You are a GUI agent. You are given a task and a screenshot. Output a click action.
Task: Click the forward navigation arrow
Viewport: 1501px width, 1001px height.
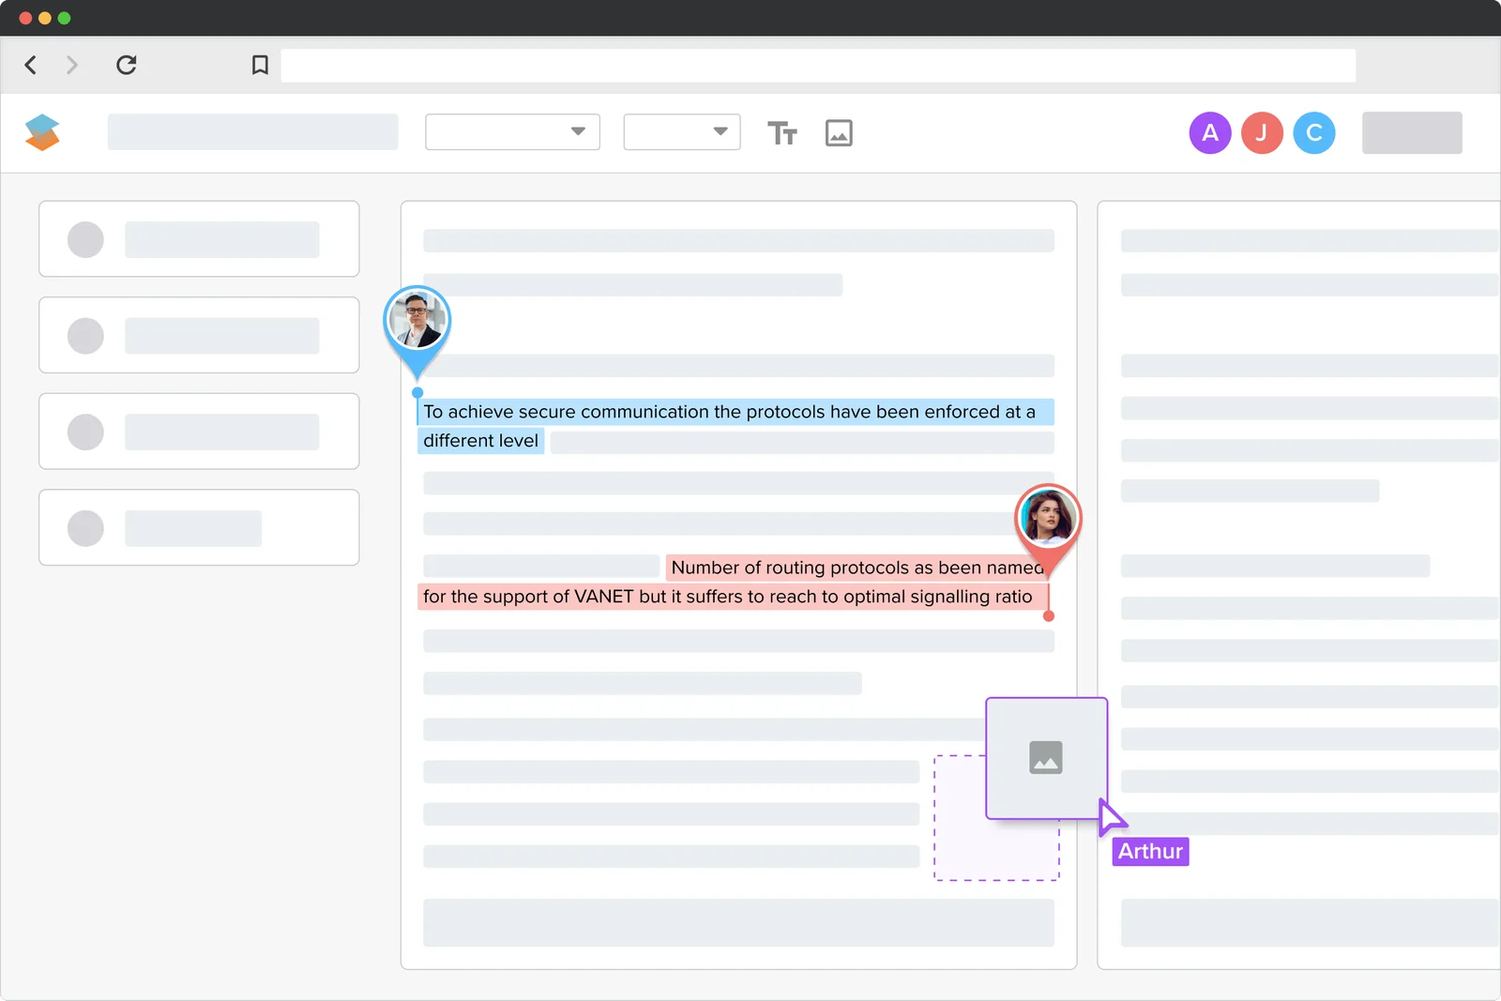(72, 65)
